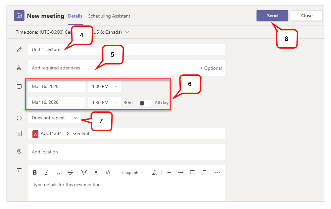
Task: Apply italic formatting
Action: pos(47,172)
